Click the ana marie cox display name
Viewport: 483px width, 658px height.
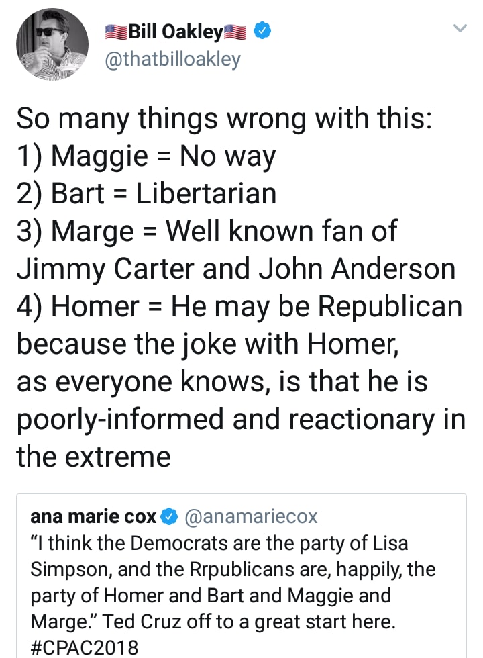tap(93, 516)
